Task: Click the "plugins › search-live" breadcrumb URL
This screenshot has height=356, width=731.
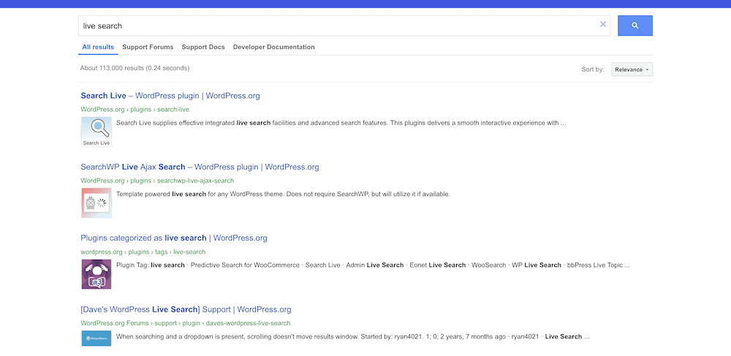Action: (x=135, y=109)
